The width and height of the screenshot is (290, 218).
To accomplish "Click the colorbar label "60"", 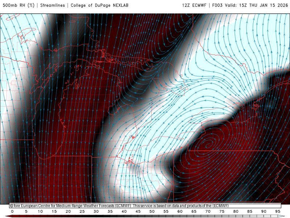I will 180,211.
